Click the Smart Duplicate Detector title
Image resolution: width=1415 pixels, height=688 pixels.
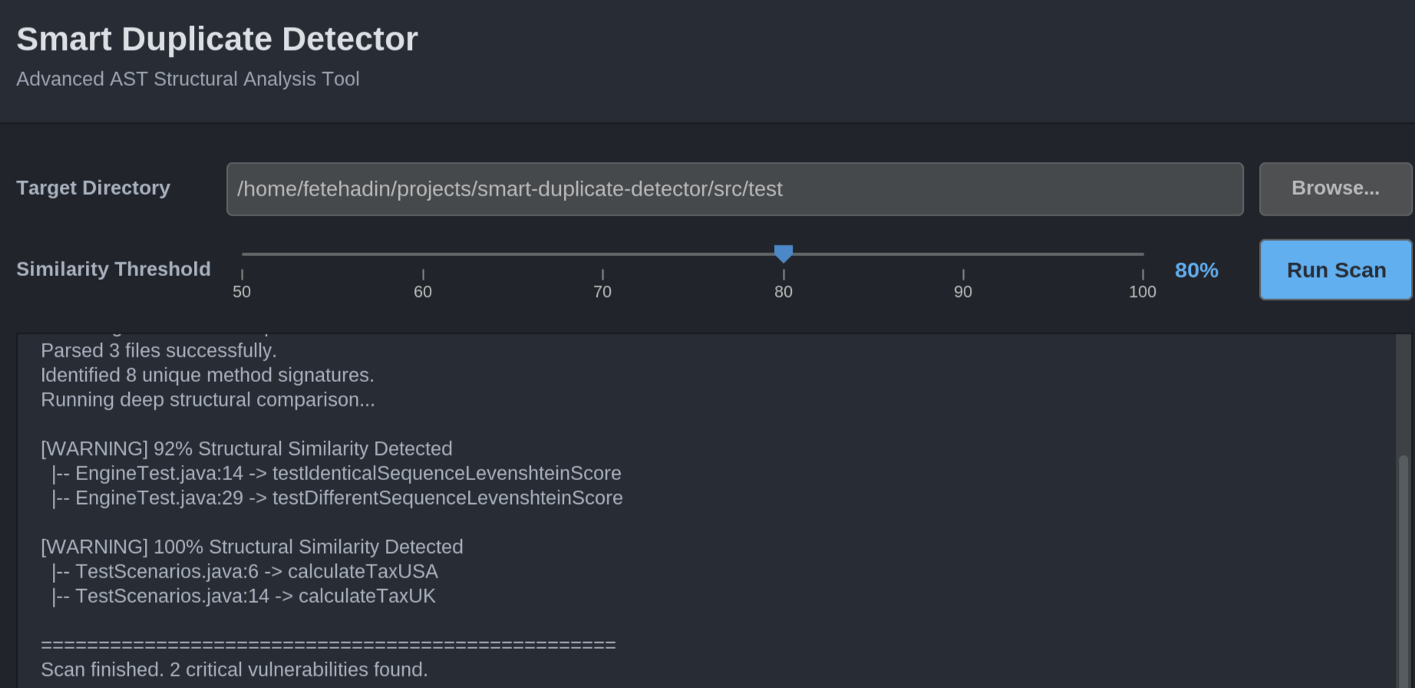(x=217, y=39)
